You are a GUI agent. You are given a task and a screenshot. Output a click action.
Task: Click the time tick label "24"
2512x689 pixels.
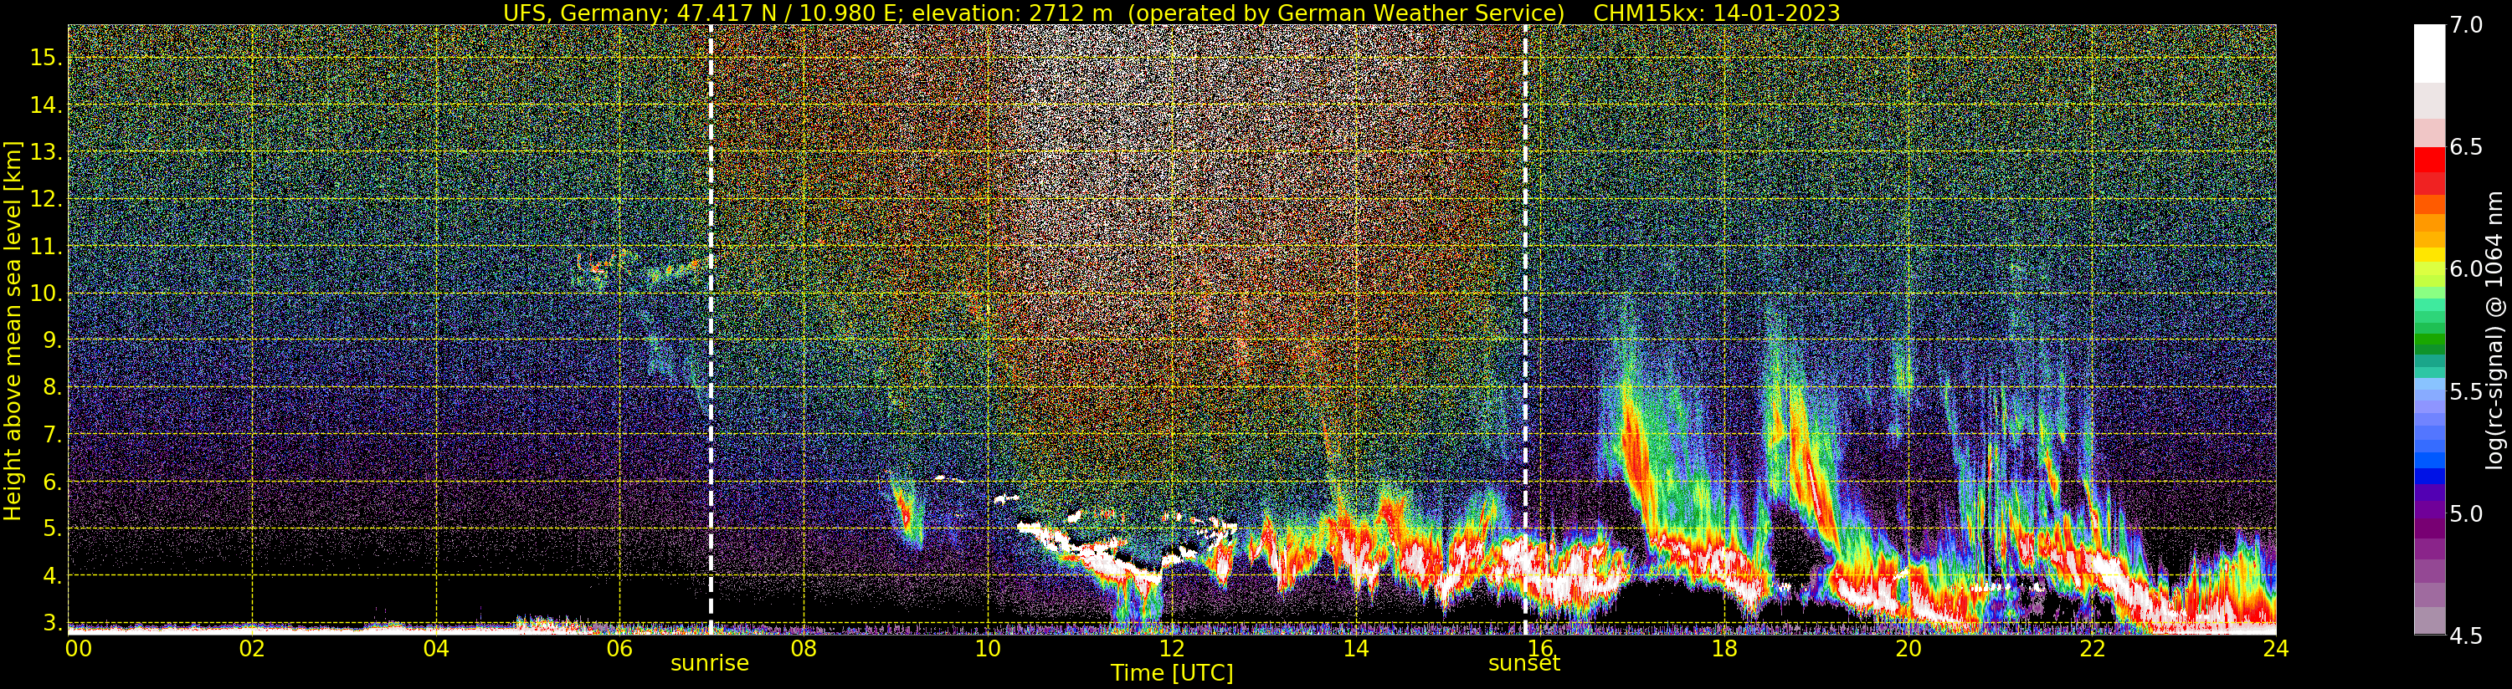pos(2276,649)
